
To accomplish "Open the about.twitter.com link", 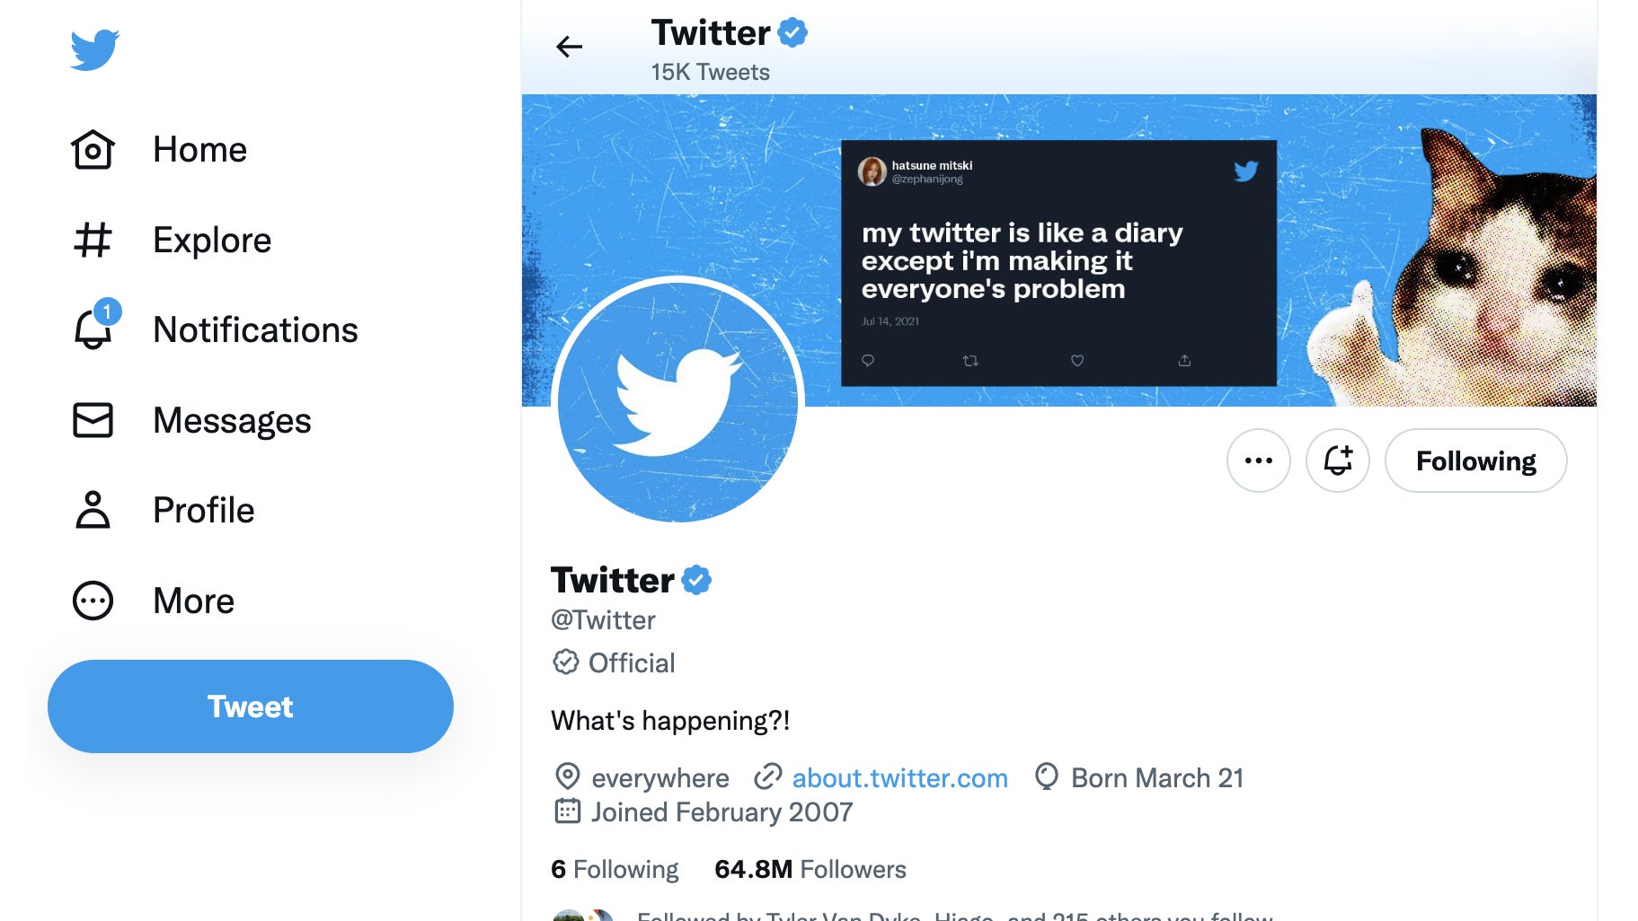I will (899, 777).
